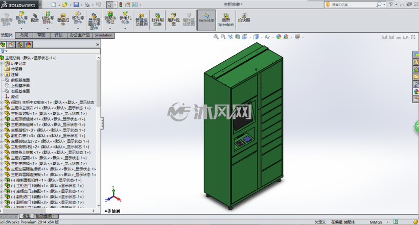
Task: Click the Select cursor tool
Action: pos(109,5)
